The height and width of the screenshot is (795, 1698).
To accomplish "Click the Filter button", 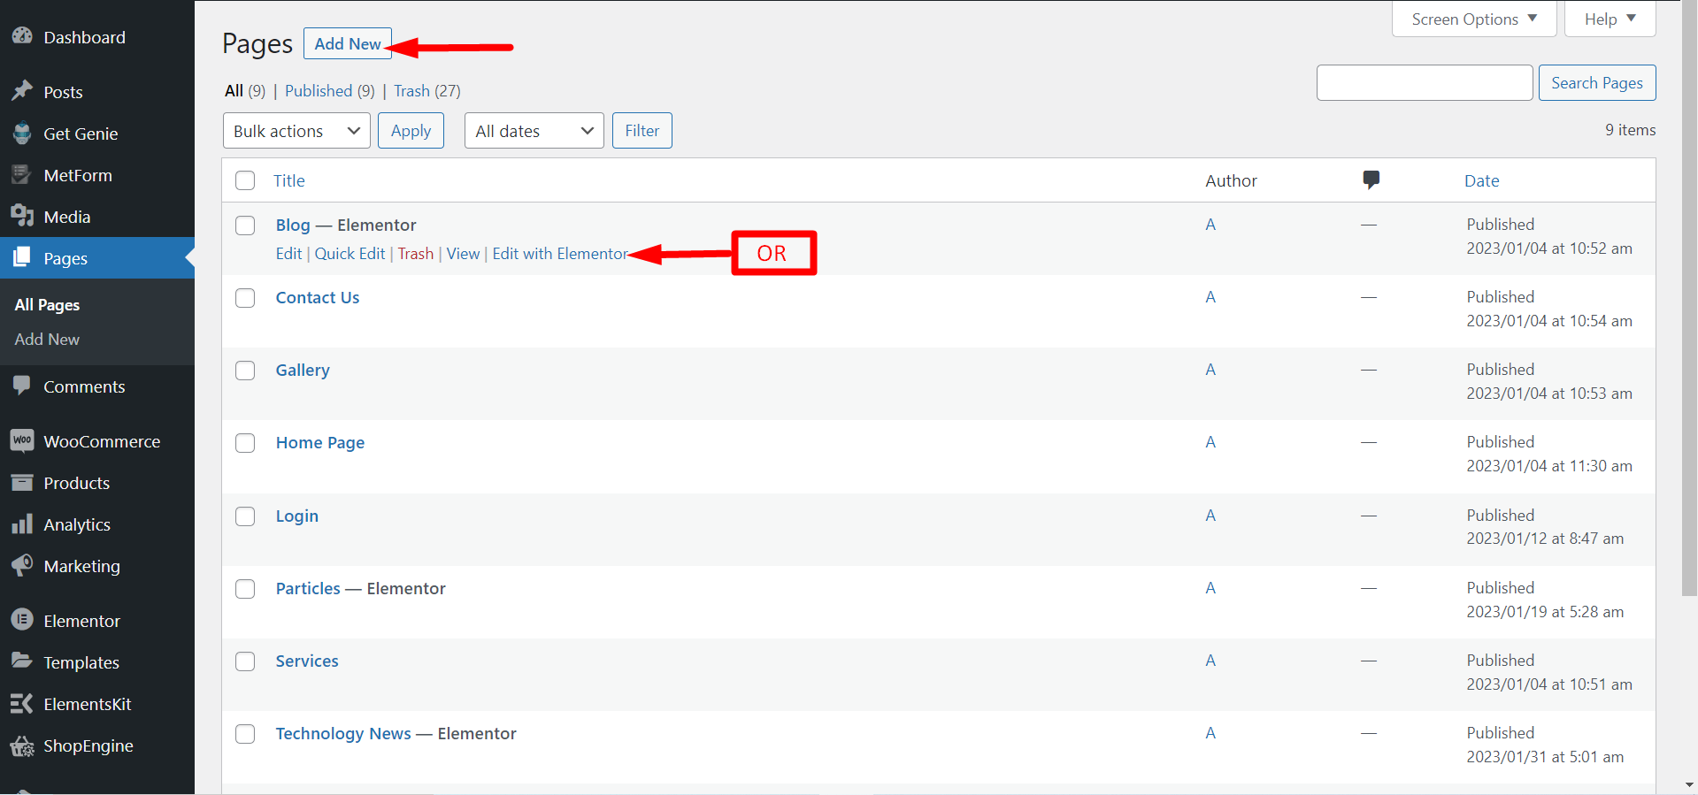I will tap(642, 131).
